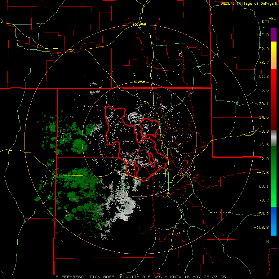Image resolution: width=279 pixels, height=279 pixels.
Task: Click the -109.8 velocity scale value
Action: pyautogui.click(x=261, y=228)
